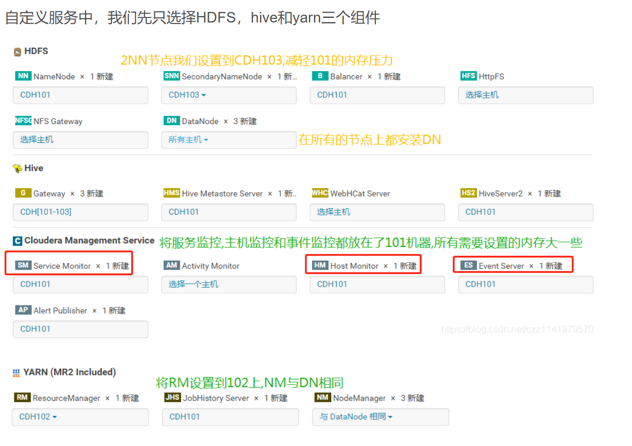Click the Hive section heading
Image resolution: width=632 pixels, height=446 pixels.
tap(34, 168)
